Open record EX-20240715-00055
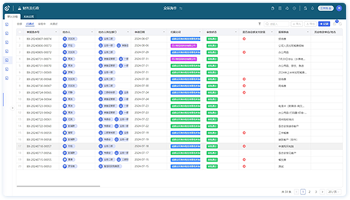The height and width of the screenshot is (200, 350). point(39,160)
